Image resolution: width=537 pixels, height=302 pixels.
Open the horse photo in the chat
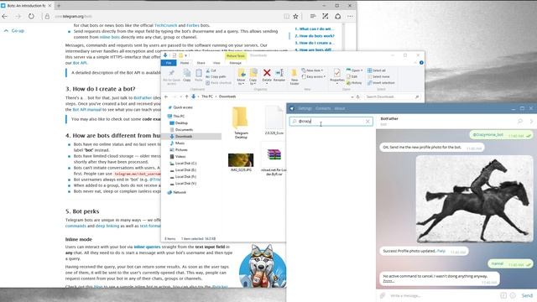[474, 200]
